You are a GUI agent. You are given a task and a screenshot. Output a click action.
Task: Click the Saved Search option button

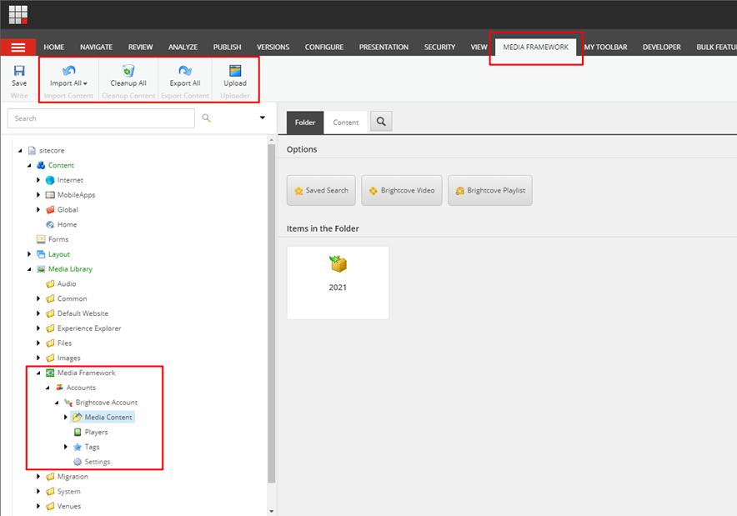pyautogui.click(x=321, y=190)
